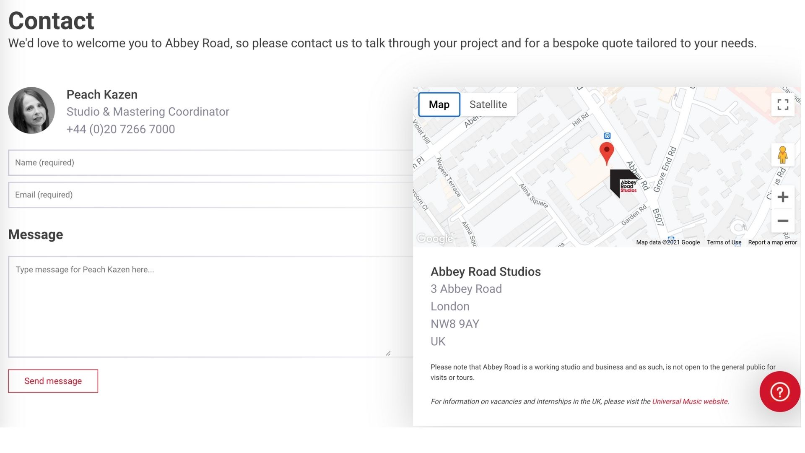
Task: Focus the Email (required) input field
Action: (x=210, y=195)
